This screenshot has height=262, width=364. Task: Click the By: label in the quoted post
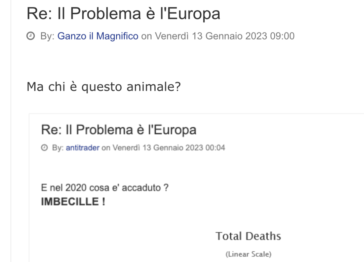click(58, 148)
